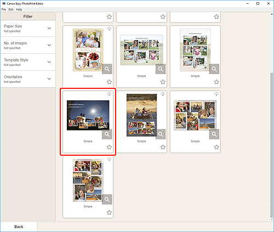The width and height of the screenshot is (274, 232).
Task: Select the canoe beach Simple template thumbnail
Action: pyautogui.click(x=141, y=115)
